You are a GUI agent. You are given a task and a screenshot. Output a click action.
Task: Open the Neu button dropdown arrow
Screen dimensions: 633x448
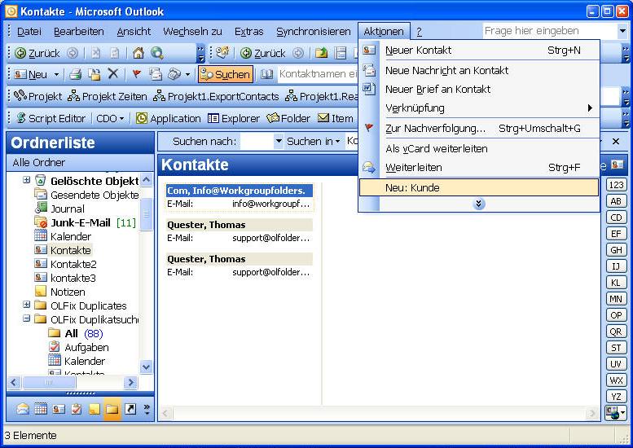(56, 74)
